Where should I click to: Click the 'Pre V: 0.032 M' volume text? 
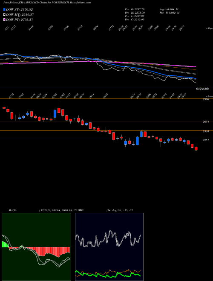coord(170,13)
